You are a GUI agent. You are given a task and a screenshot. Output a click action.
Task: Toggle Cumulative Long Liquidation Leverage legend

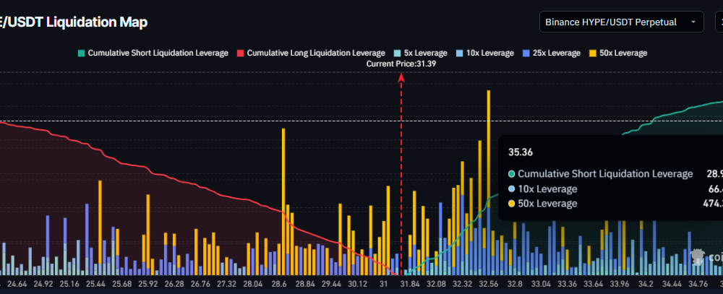[x=316, y=53]
